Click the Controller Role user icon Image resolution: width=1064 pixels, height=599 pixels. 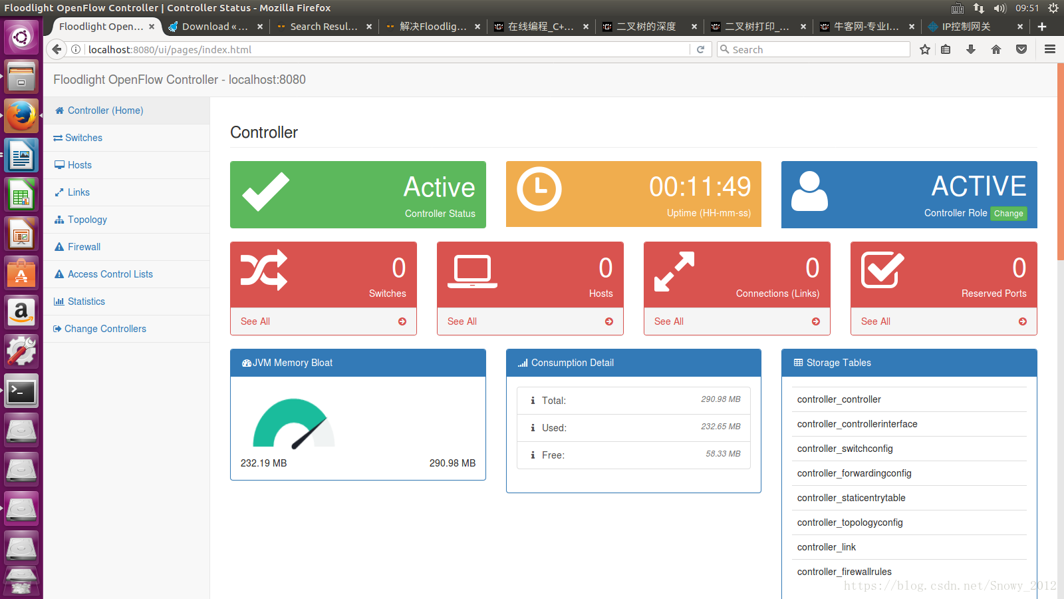tap(809, 191)
